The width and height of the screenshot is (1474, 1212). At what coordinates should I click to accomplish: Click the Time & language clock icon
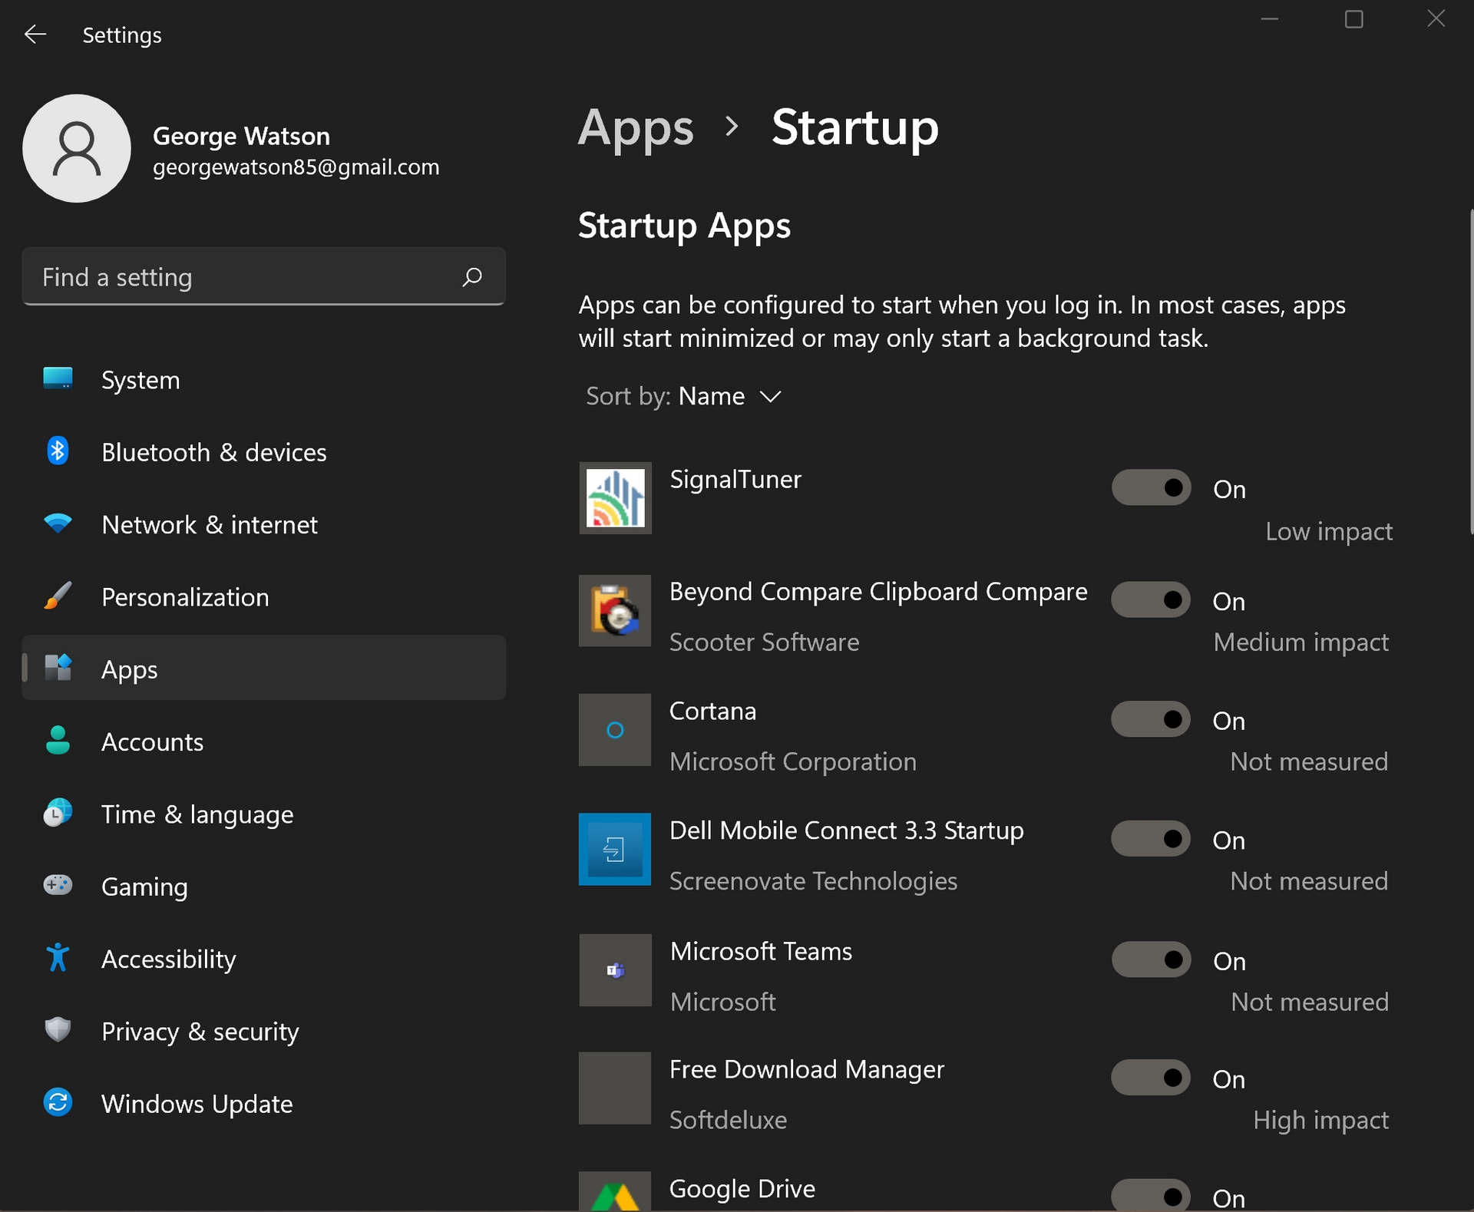click(58, 813)
